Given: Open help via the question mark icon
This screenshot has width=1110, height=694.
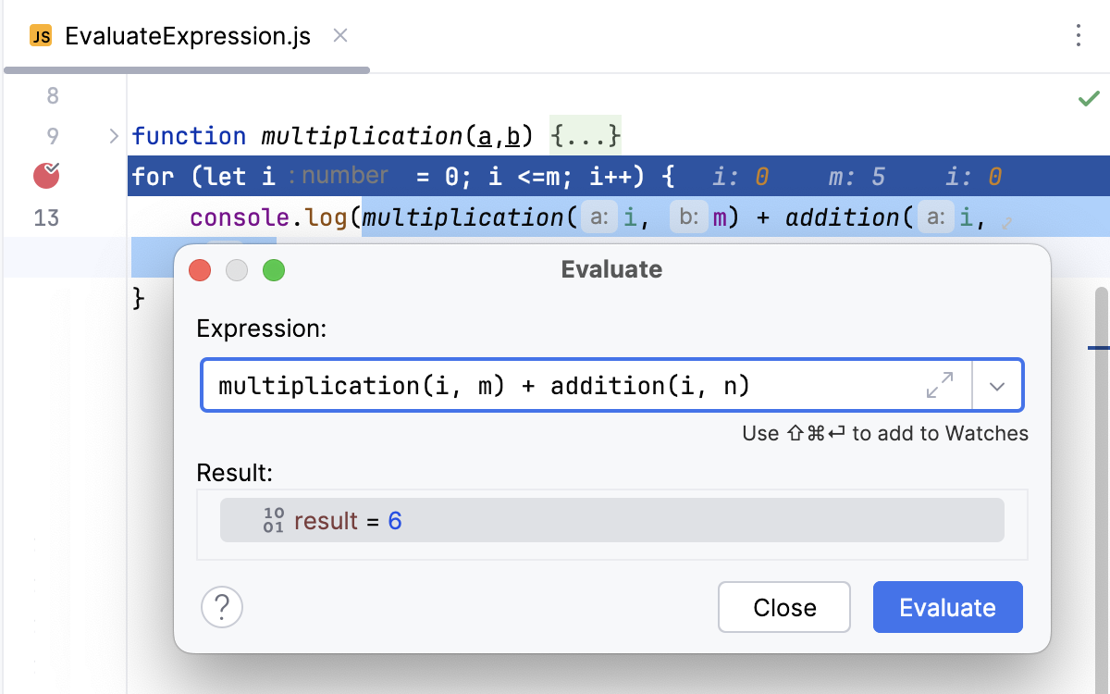Looking at the screenshot, I should 222,607.
